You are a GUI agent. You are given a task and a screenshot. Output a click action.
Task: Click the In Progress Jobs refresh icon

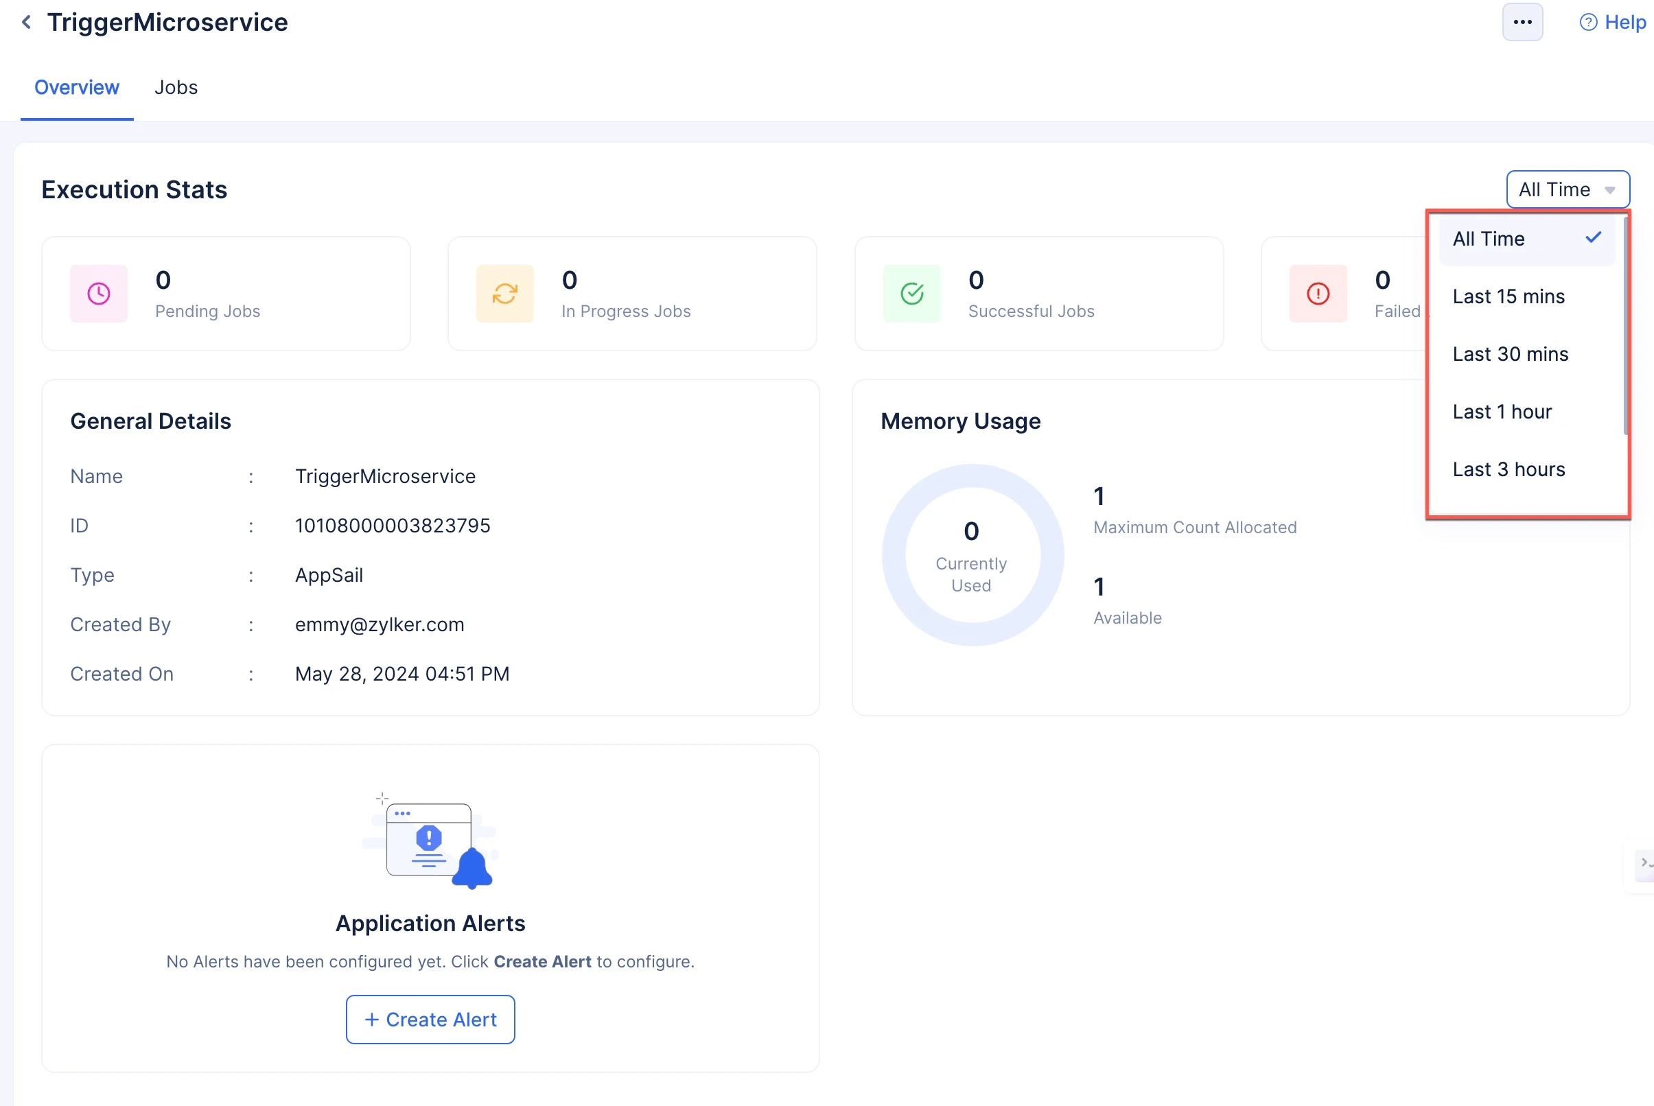[505, 294]
